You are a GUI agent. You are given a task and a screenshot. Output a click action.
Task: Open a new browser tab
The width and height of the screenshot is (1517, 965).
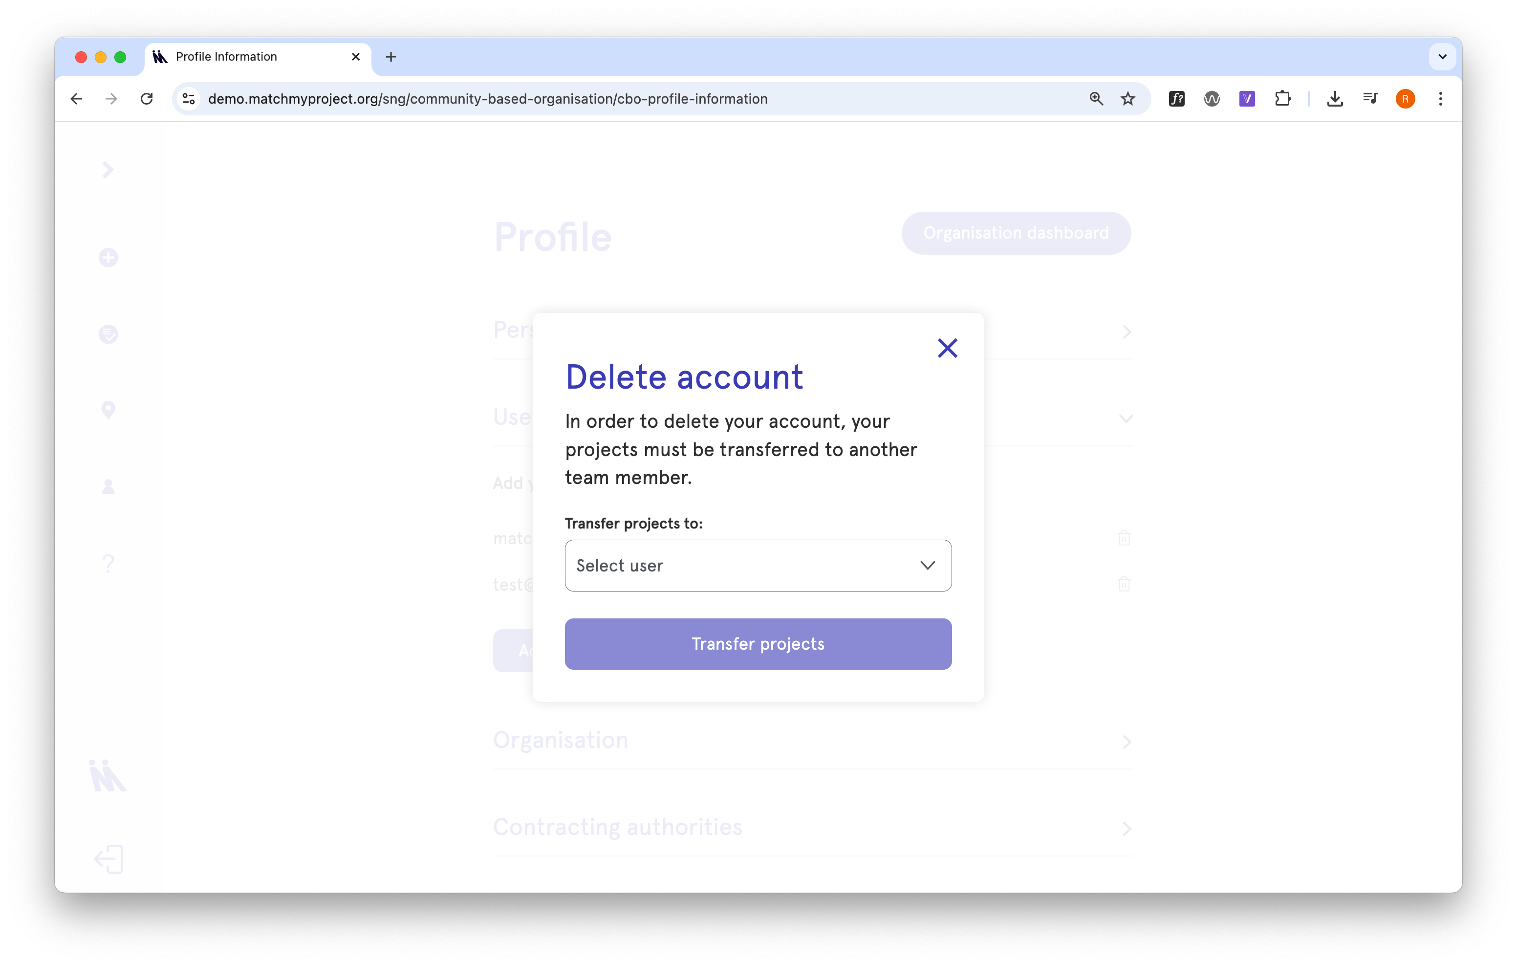(x=390, y=57)
